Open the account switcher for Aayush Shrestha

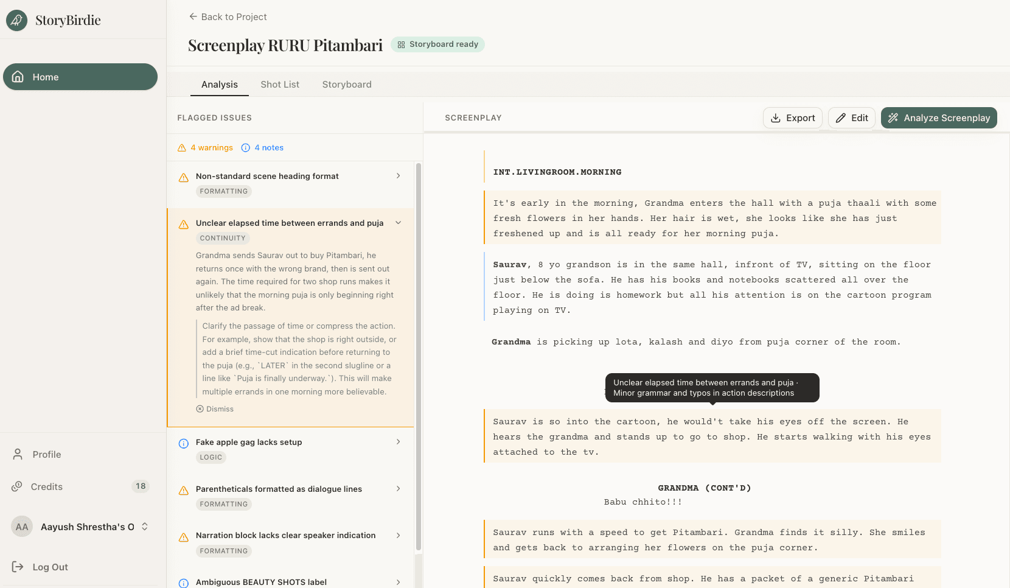144,527
